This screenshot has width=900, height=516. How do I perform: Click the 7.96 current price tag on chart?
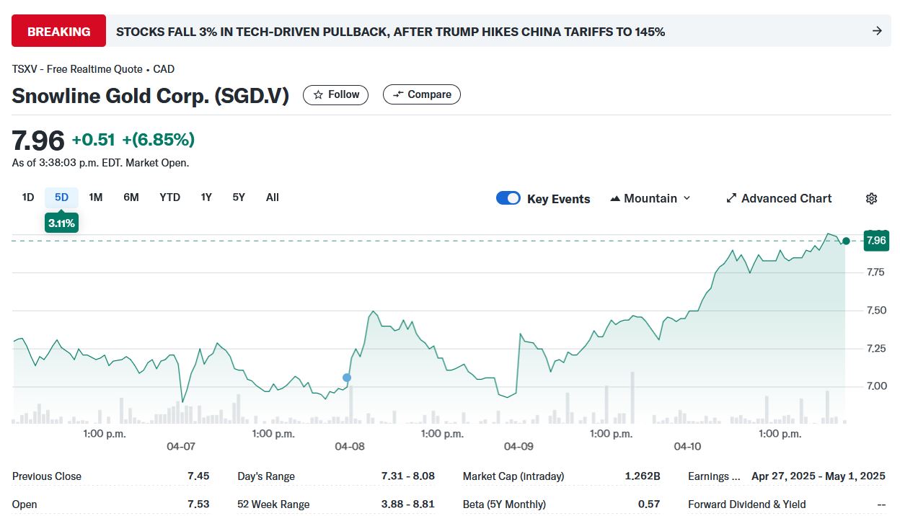tap(876, 241)
